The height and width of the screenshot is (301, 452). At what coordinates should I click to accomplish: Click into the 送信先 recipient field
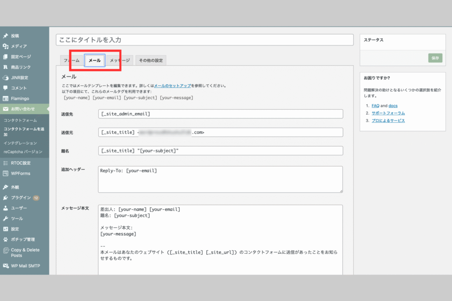220,114
